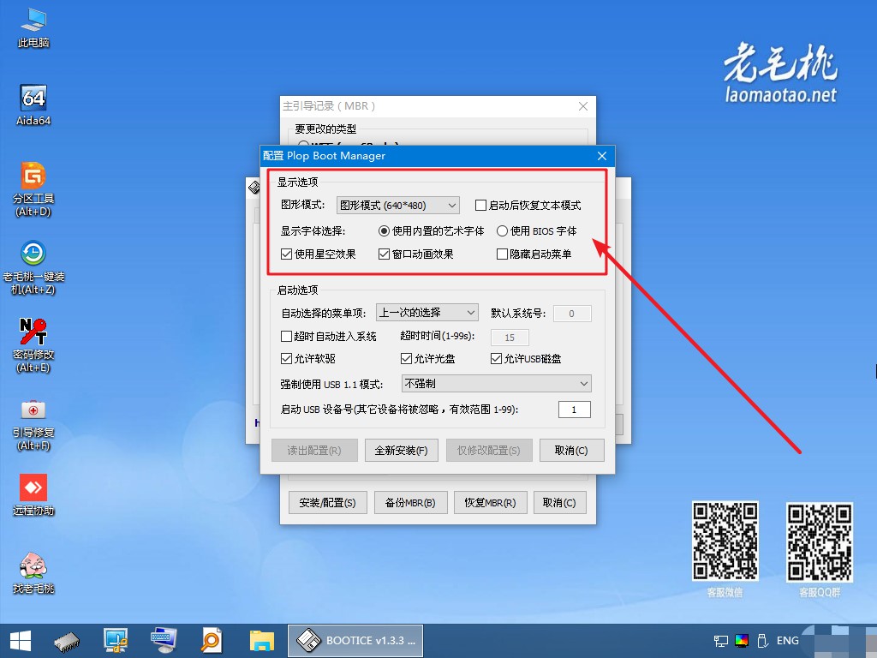The height and width of the screenshot is (658, 877).
Task: Click the 启动 USB 设备号 input box
Action: click(x=575, y=410)
